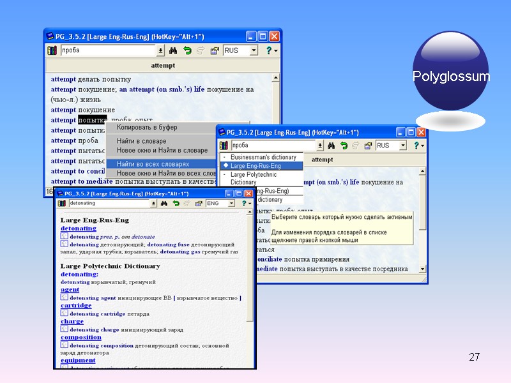Click green back arrow in top window
The image size is (511, 383).
pos(187,50)
